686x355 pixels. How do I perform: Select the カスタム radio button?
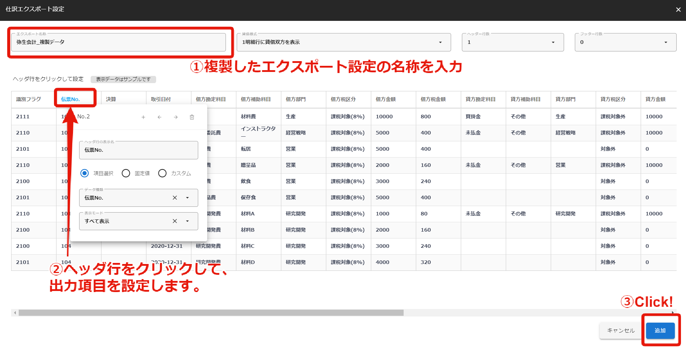162,173
